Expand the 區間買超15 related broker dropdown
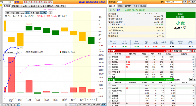 (188, 51)
